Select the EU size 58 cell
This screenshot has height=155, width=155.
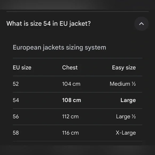(16, 133)
